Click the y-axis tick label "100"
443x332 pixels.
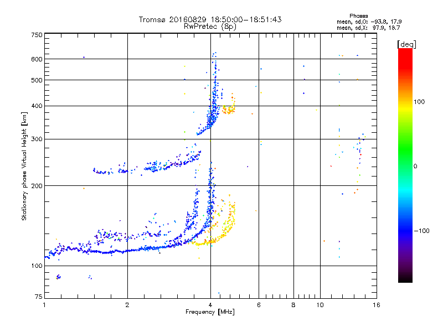[37, 266]
